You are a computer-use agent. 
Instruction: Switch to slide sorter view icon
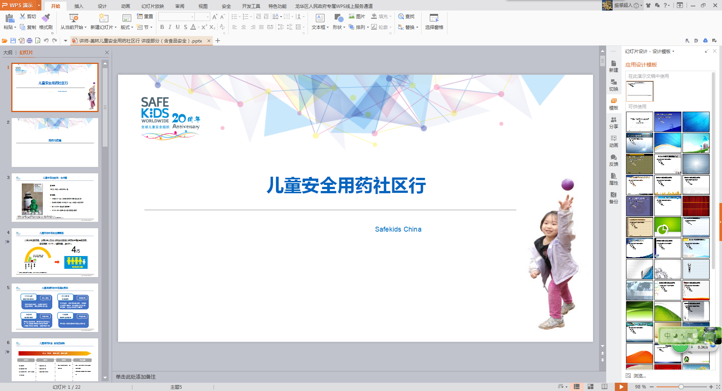[x=590, y=386]
